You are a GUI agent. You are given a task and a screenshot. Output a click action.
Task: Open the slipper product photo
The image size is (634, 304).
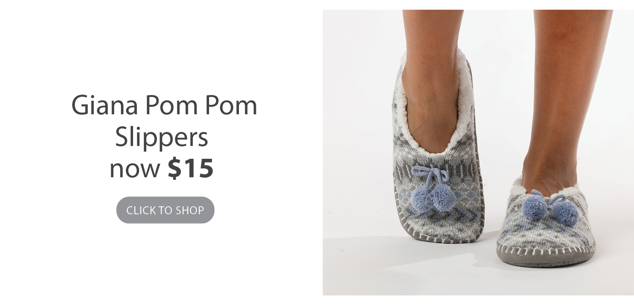coord(478,152)
